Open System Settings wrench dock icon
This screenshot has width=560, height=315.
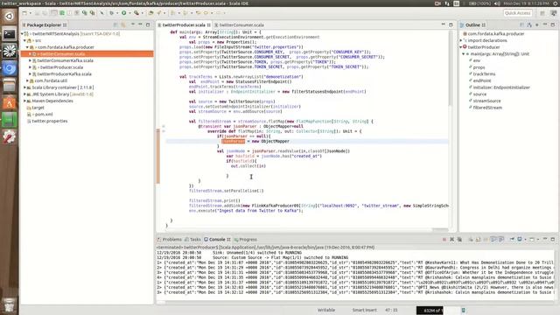point(10,136)
